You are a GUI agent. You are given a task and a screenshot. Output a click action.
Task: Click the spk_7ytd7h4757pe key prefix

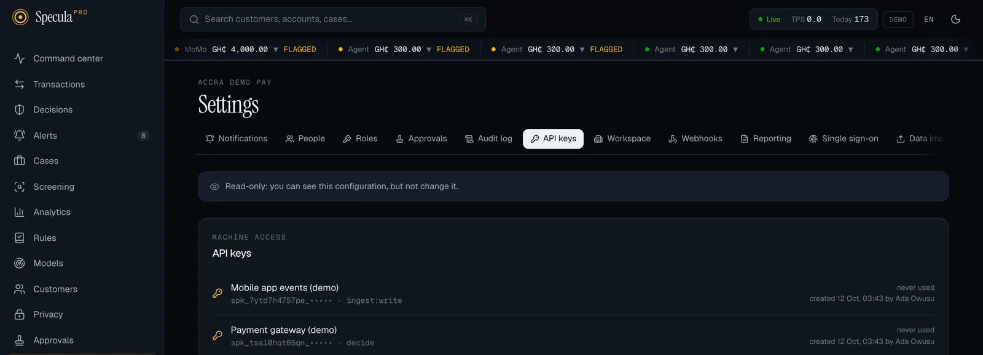(281, 300)
